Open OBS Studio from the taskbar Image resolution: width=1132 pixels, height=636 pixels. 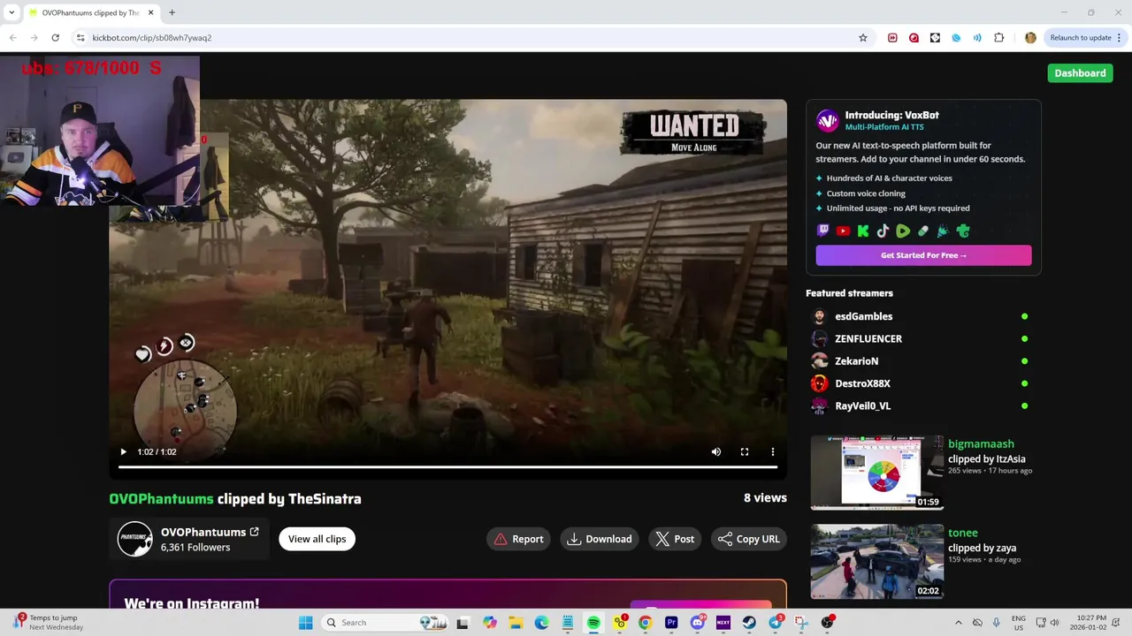click(827, 623)
